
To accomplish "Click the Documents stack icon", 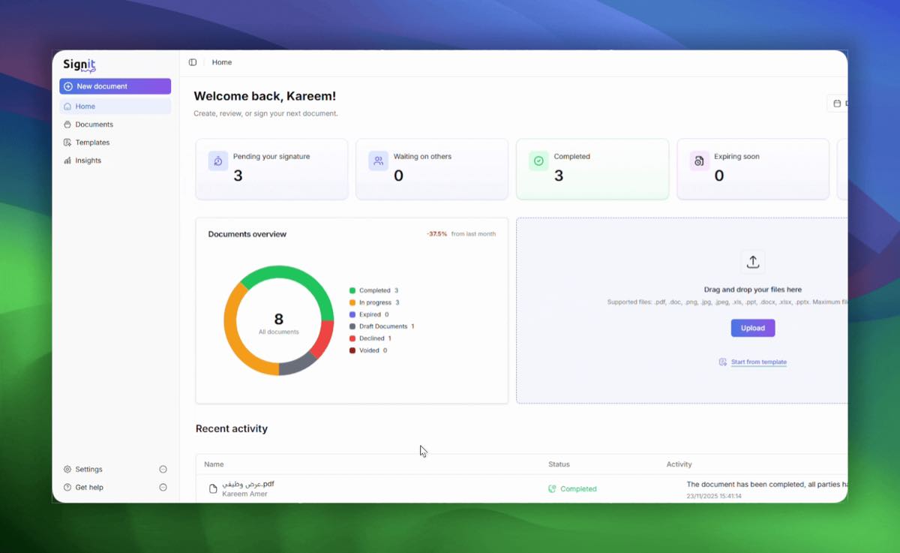I will click(x=67, y=125).
